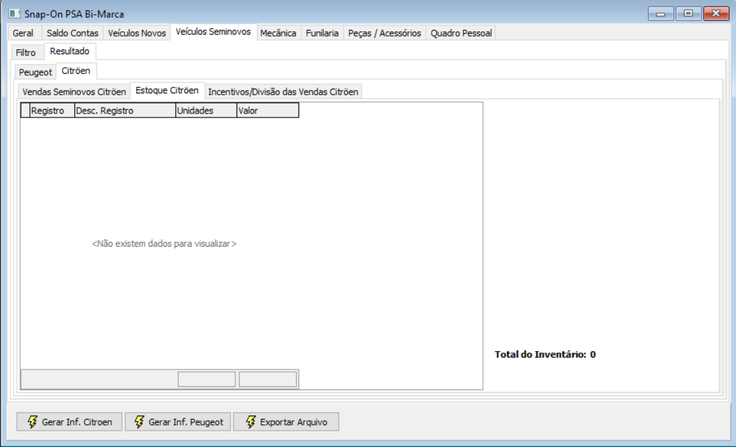Maximize the Snap-On PSA Bi-Marca window
Screen dimensions: 736x447
688,14
